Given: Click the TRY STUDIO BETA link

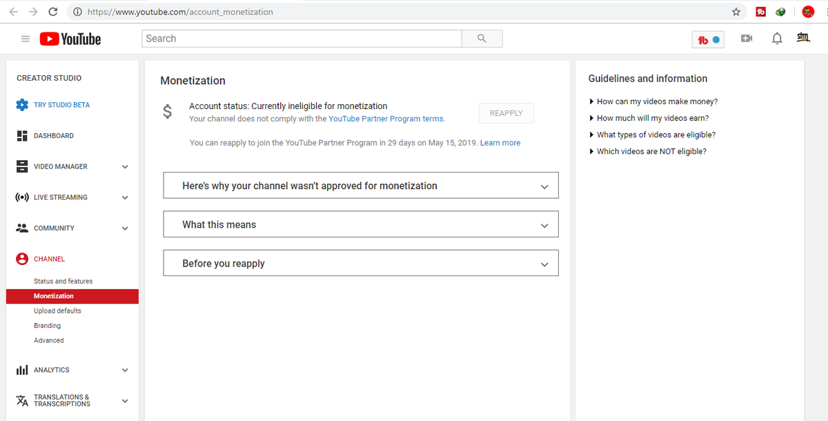Looking at the screenshot, I should coord(61,105).
